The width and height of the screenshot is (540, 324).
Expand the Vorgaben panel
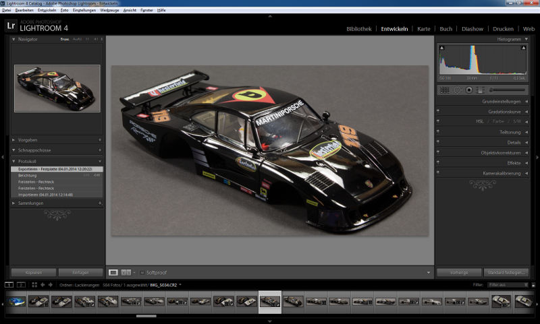click(x=13, y=140)
